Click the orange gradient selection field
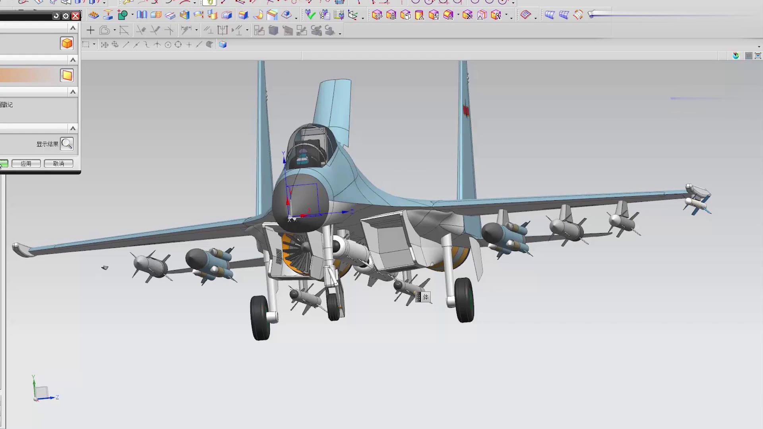 click(29, 75)
